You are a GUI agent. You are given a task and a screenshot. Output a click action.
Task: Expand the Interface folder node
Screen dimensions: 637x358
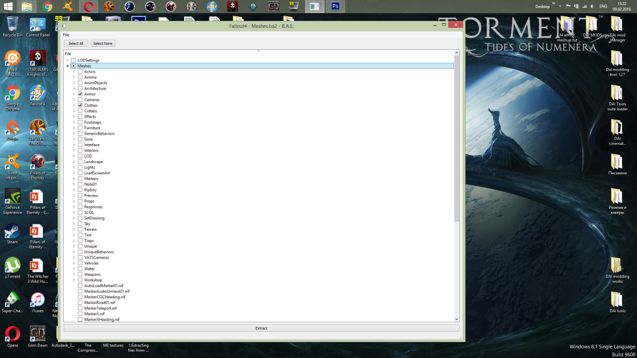tap(74, 145)
